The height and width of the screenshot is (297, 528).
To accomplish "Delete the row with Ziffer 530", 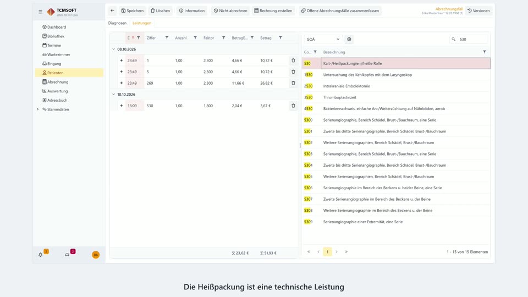I will [x=293, y=106].
